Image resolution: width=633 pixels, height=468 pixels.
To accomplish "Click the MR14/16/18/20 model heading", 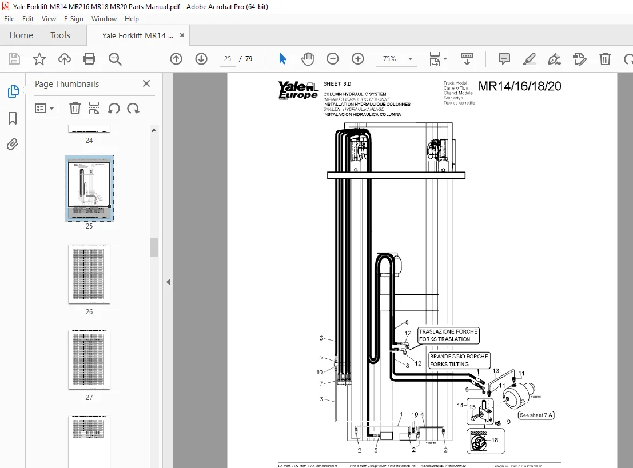I will point(520,86).
